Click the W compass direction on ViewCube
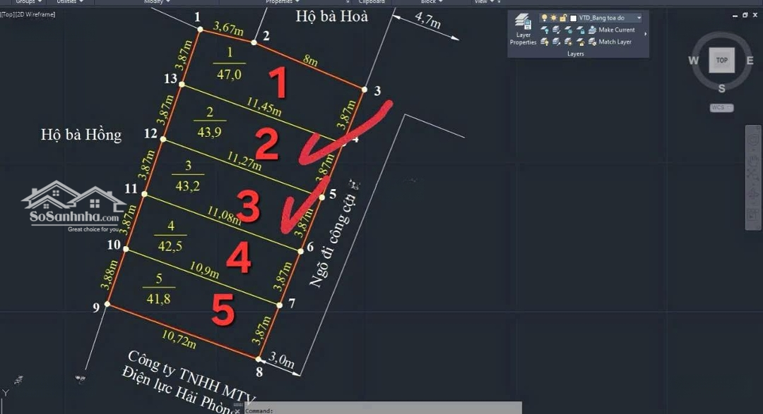The image size is (763, 414). tap(694, 61)
